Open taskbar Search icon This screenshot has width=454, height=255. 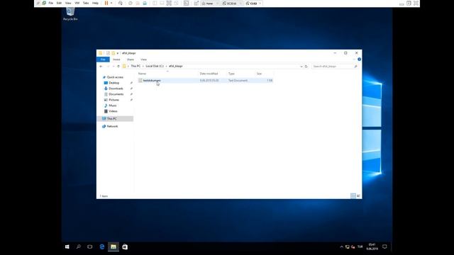pos(79,246)
